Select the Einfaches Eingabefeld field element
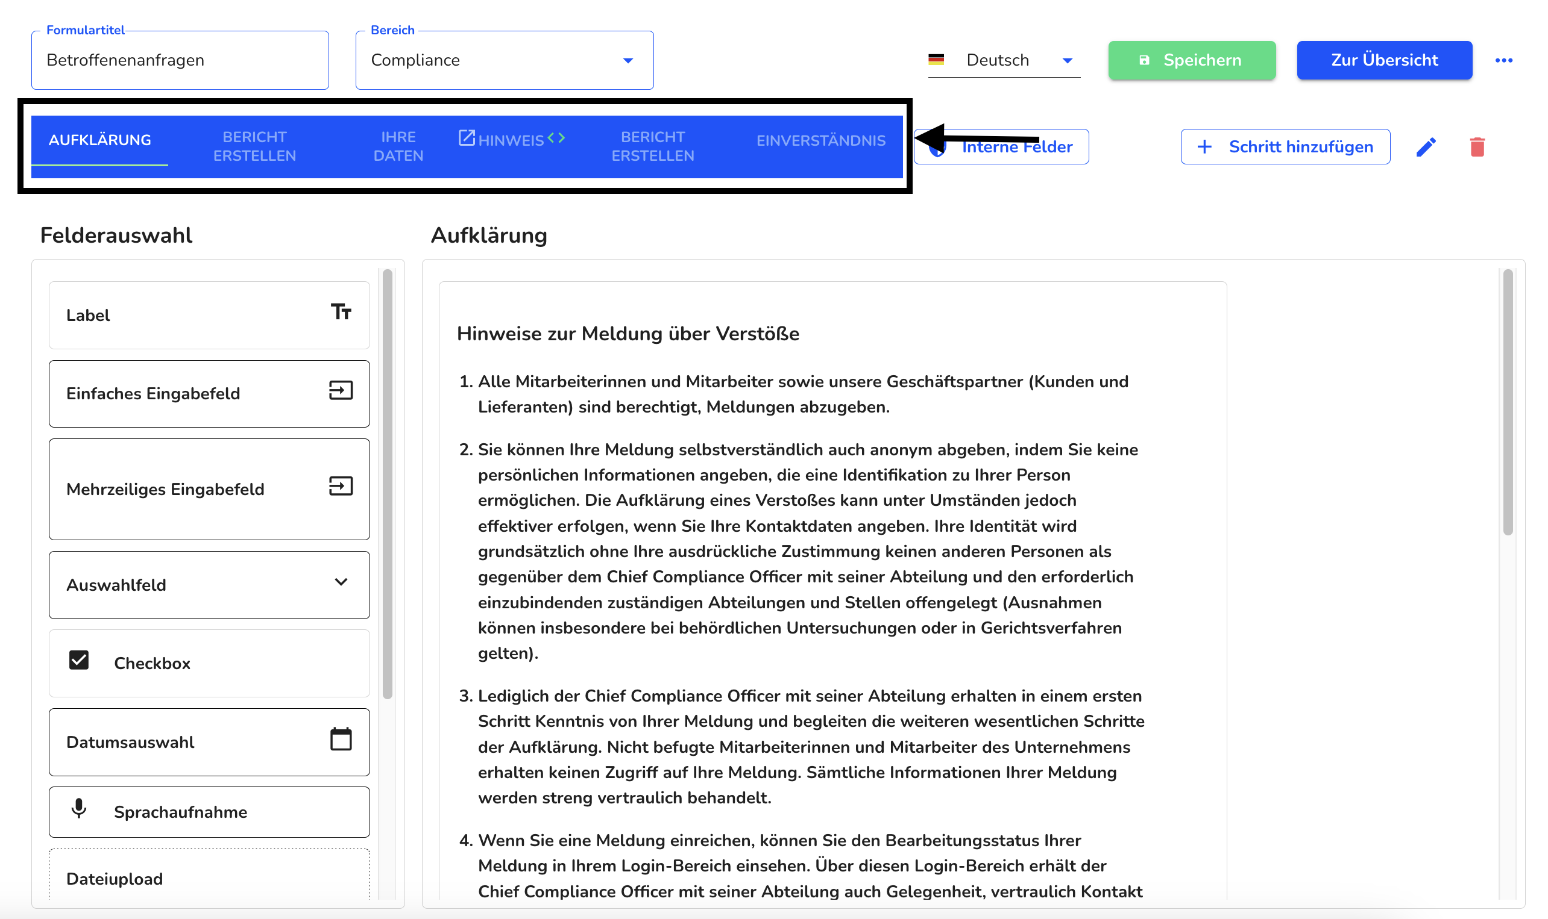1548x919 pixels. pyautogui.click(x=209, y=394)
